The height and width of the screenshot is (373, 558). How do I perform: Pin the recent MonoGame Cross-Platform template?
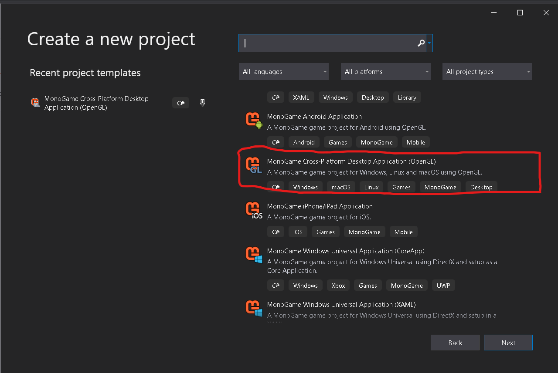[x=202, y=103]
